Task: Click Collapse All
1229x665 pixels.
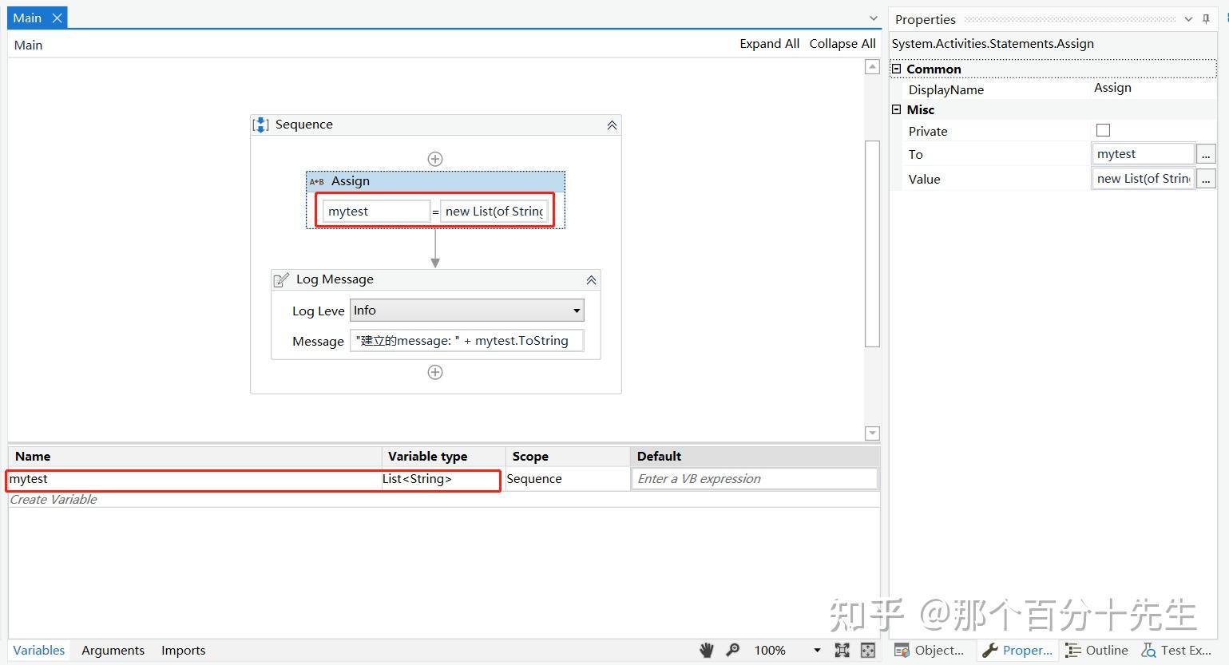Action: [x=842, y=44]
